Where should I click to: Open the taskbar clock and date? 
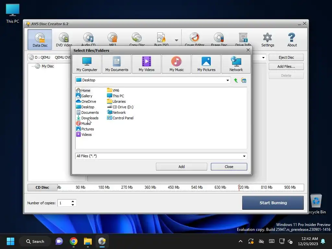(308, 241)
